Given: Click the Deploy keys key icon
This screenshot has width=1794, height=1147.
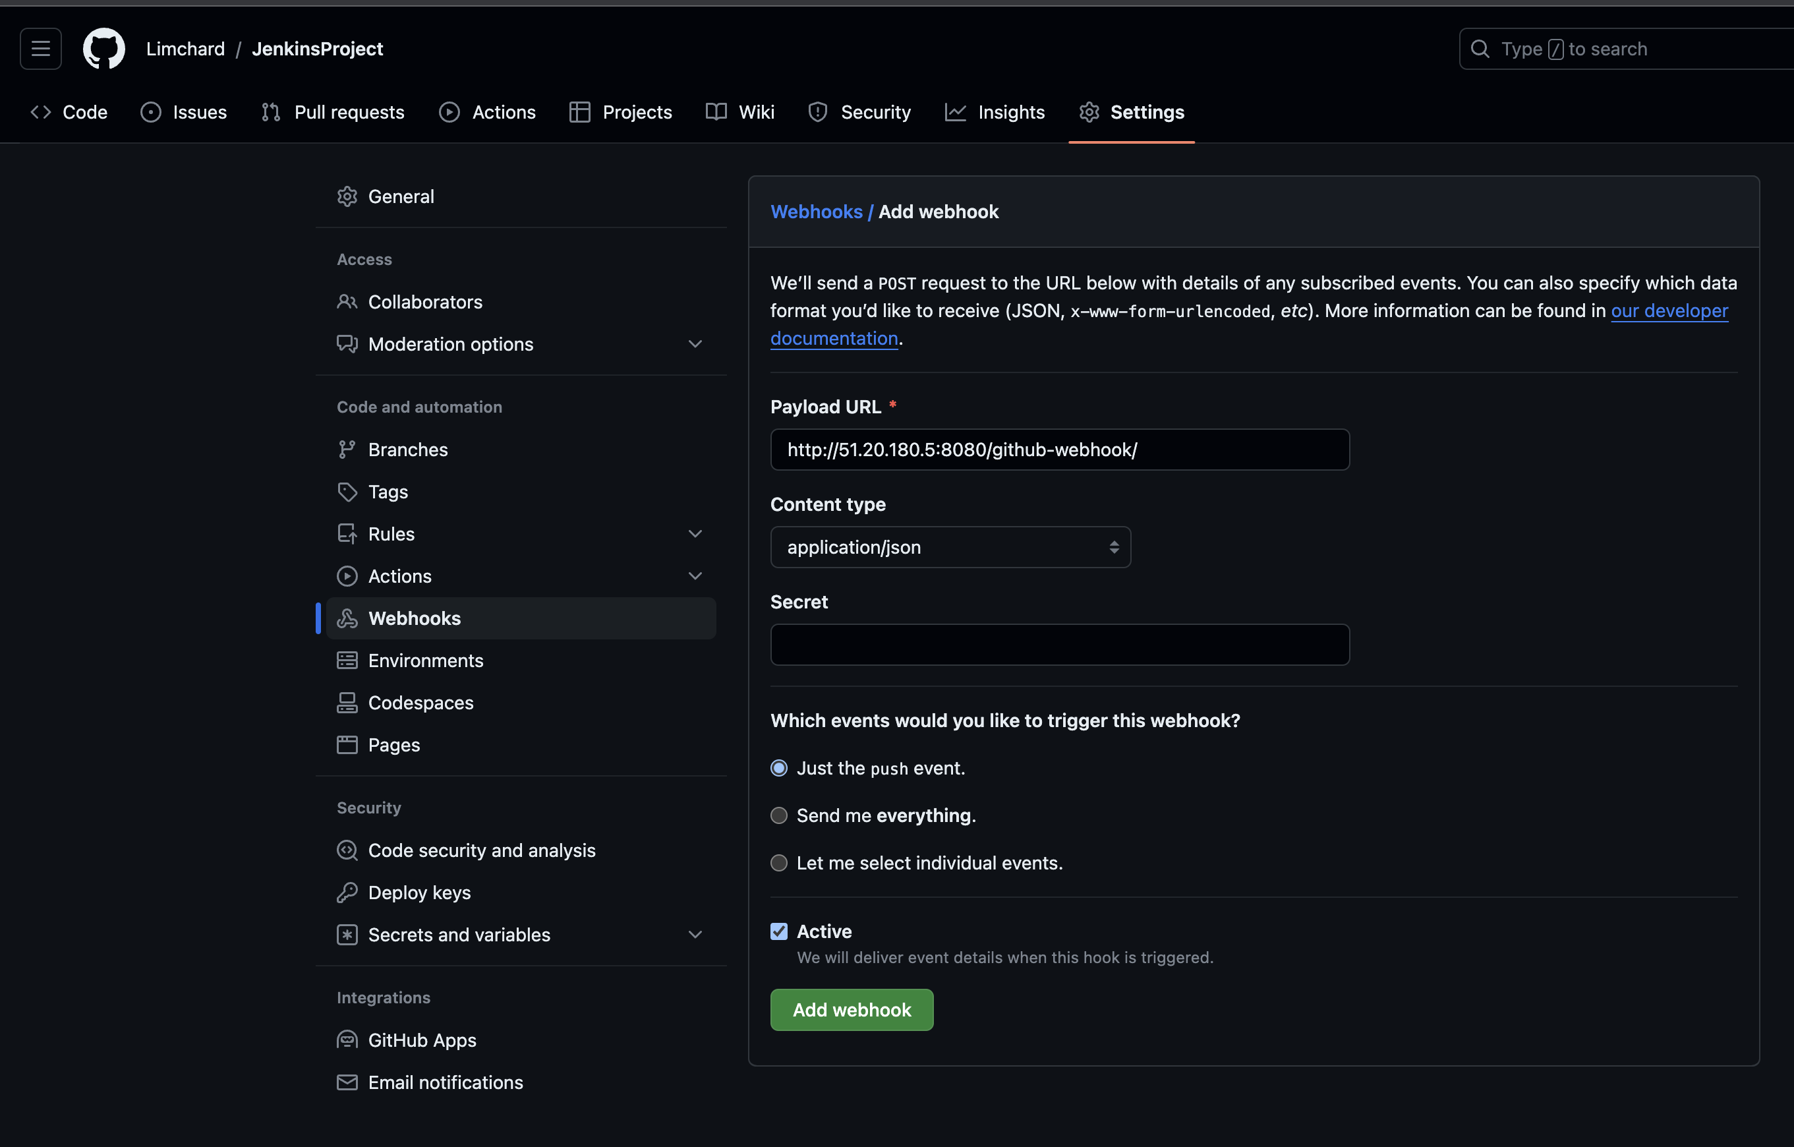Looking at the screenshot, I should (347, 892).
